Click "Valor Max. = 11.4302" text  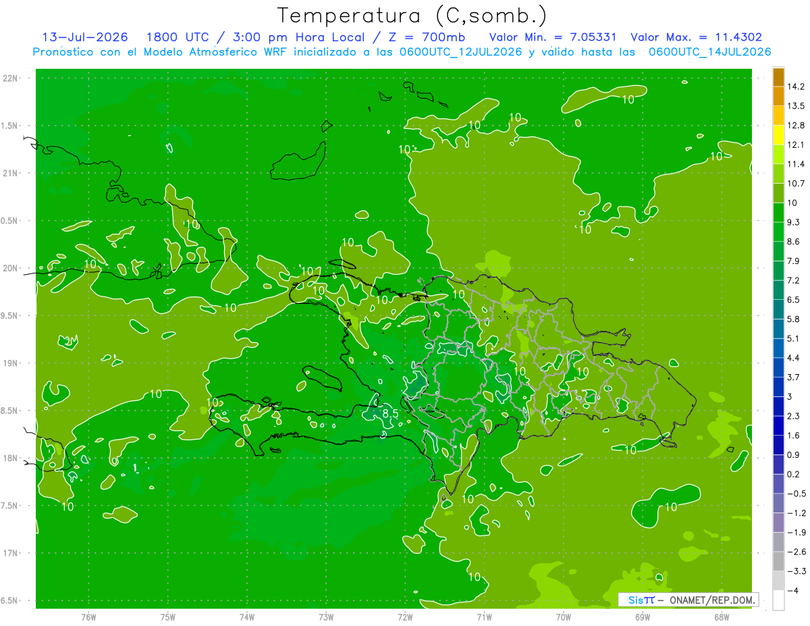point(696,37)
